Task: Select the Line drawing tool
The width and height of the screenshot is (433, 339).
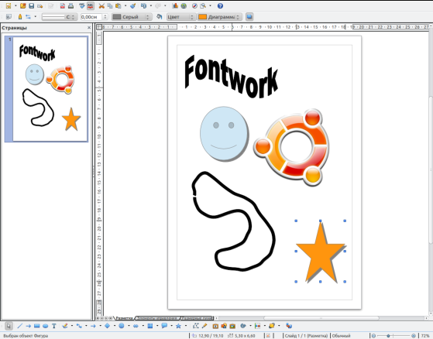Action: coord(19,326)
